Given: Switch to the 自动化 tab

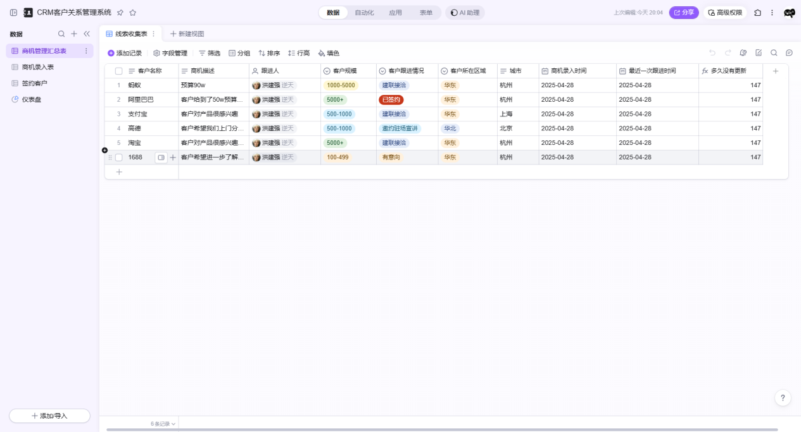Looking at the screenshot, I should tap(364, 13).
